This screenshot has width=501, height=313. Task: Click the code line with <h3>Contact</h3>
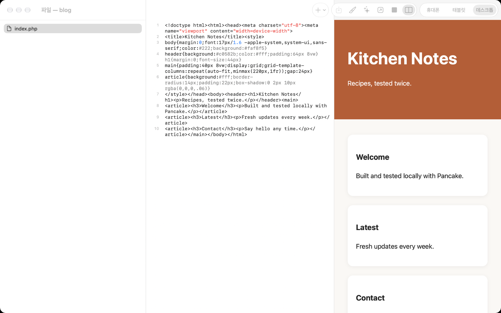coord(240,131)
